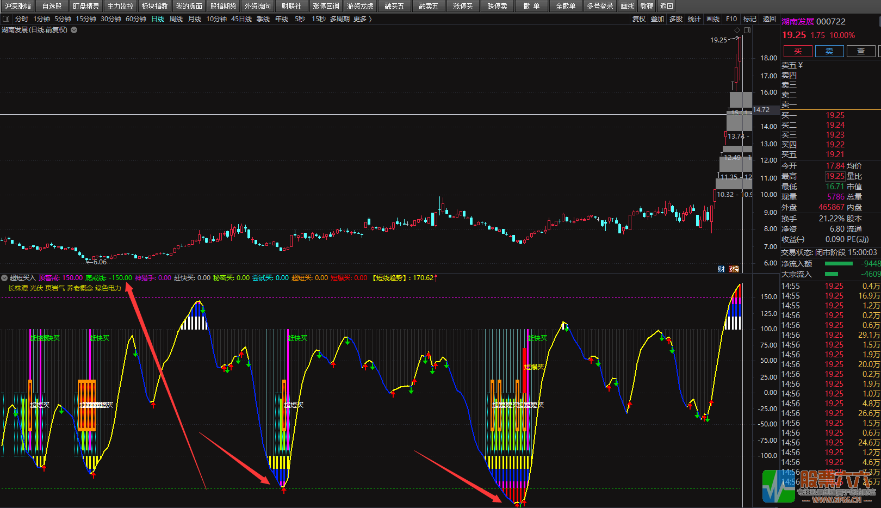881x508 pixels.
Task: Switch to 年线 yearly period
Action: point(282,19)
